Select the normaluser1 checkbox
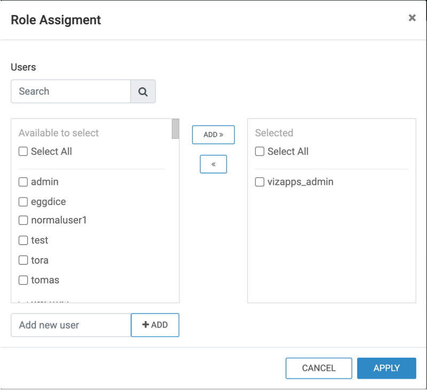Image resolution: width=427 pixels, height=390 pixels. click(x=23, y=220)
